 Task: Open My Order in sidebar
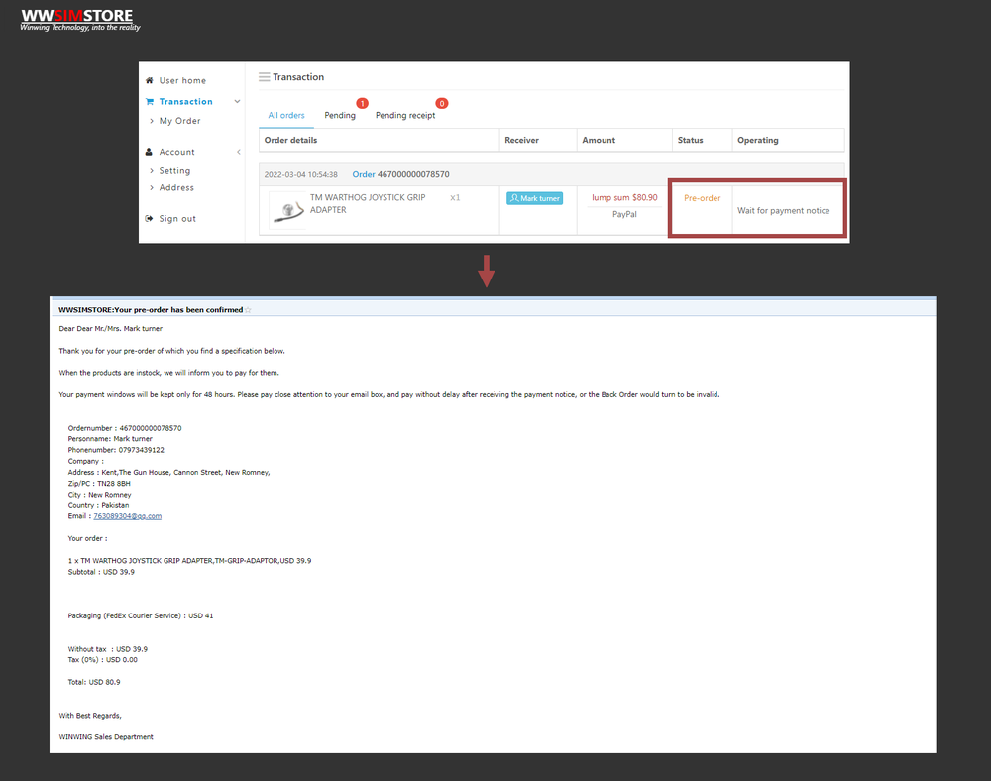pos(179,121)
